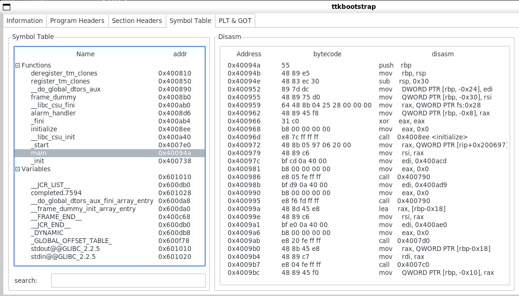Click the addr column header

click(180, 54)
